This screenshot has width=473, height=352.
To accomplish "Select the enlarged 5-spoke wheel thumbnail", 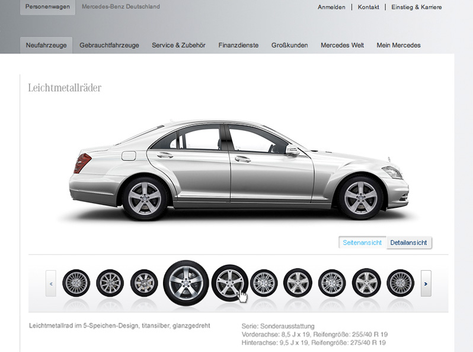I will pyautogui.click(x=186, y=283).
